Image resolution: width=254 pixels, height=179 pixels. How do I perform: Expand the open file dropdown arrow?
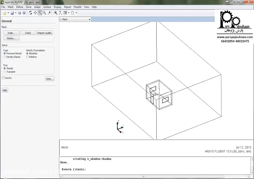(8, 13)
